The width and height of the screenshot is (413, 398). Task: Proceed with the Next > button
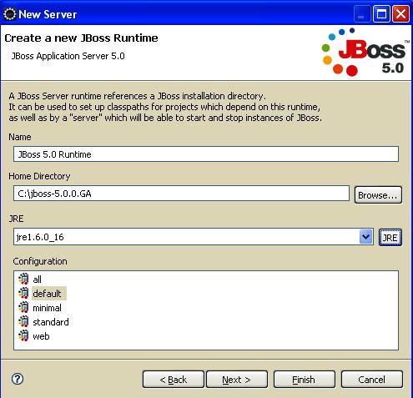[x=237, y=380]
